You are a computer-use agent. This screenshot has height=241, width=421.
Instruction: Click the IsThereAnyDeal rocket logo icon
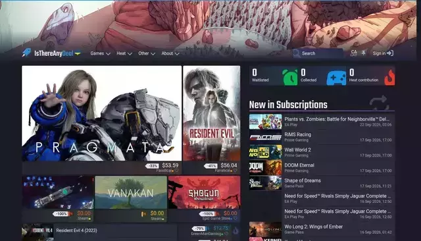point(26,53)
